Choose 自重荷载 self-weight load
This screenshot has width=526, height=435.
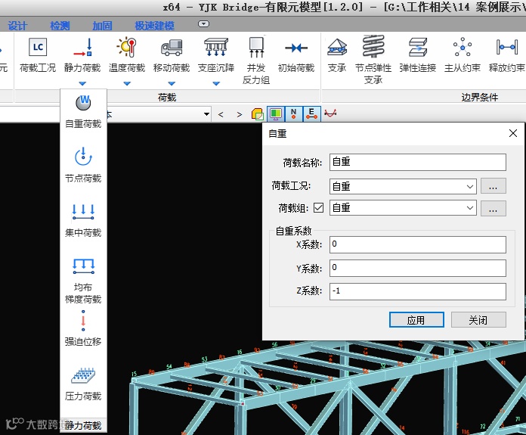click(x=83, y=111)
